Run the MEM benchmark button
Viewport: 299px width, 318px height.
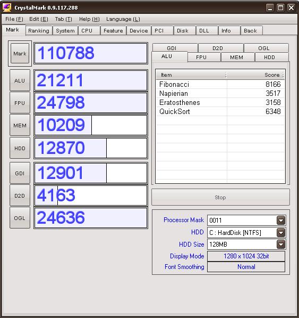point(20,125)
